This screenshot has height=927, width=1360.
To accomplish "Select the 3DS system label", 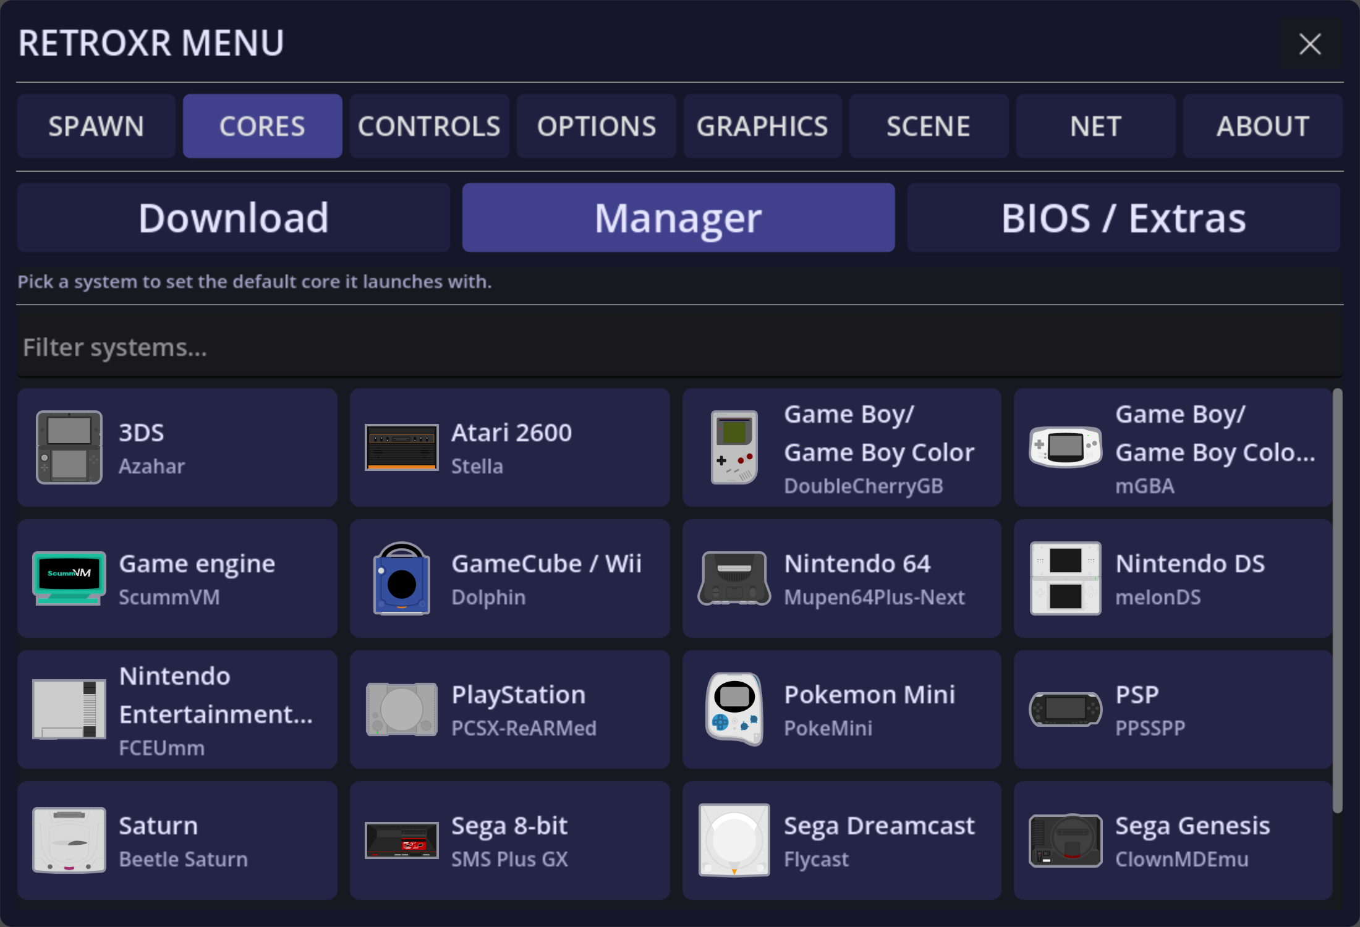I will pos(142,433).
